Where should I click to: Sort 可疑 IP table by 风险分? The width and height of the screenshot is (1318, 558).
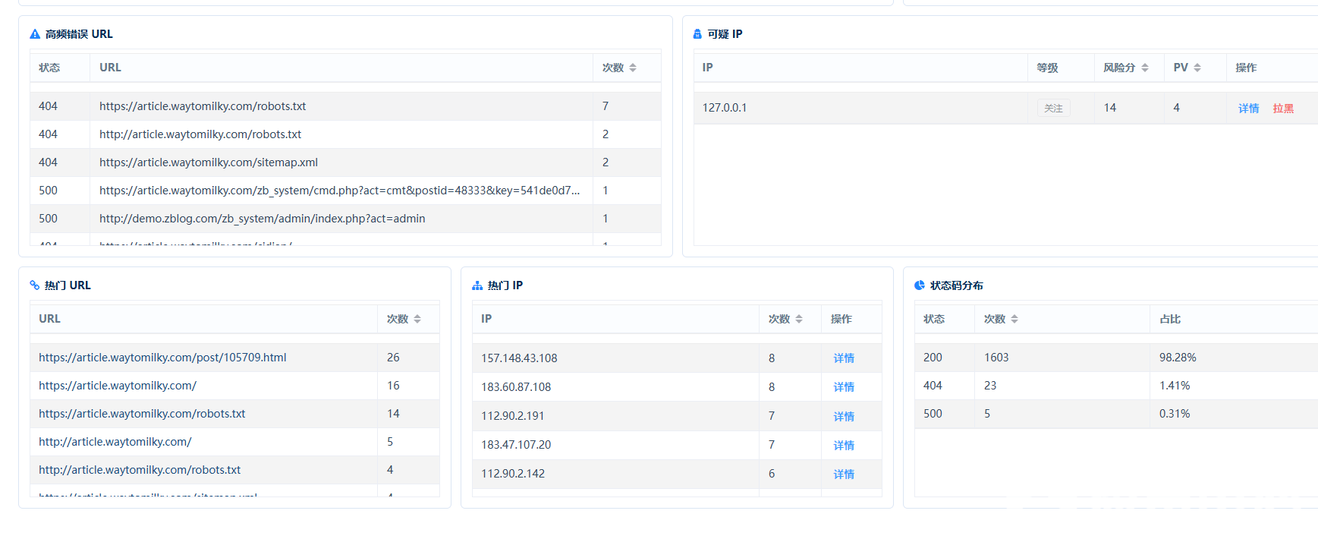coord(1145,68)
